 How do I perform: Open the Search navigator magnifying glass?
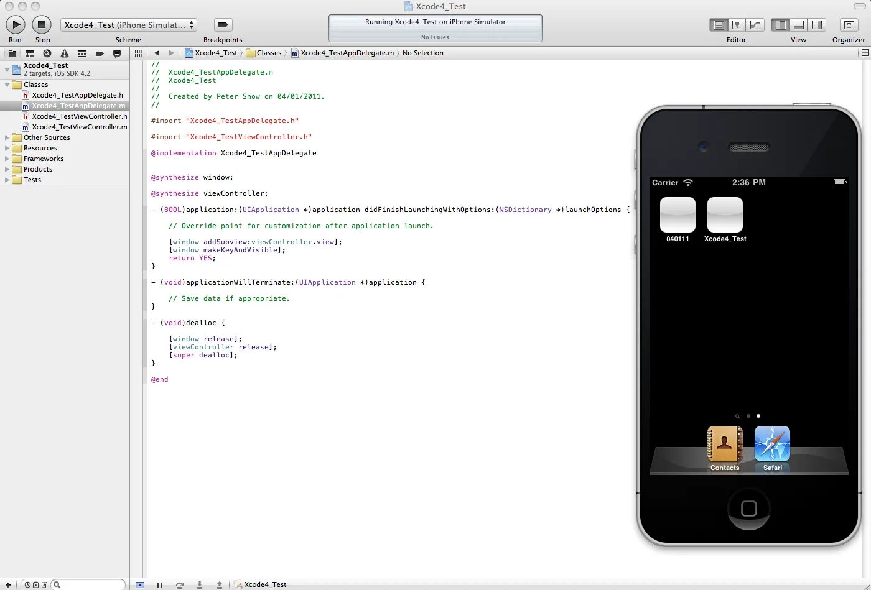47,53
